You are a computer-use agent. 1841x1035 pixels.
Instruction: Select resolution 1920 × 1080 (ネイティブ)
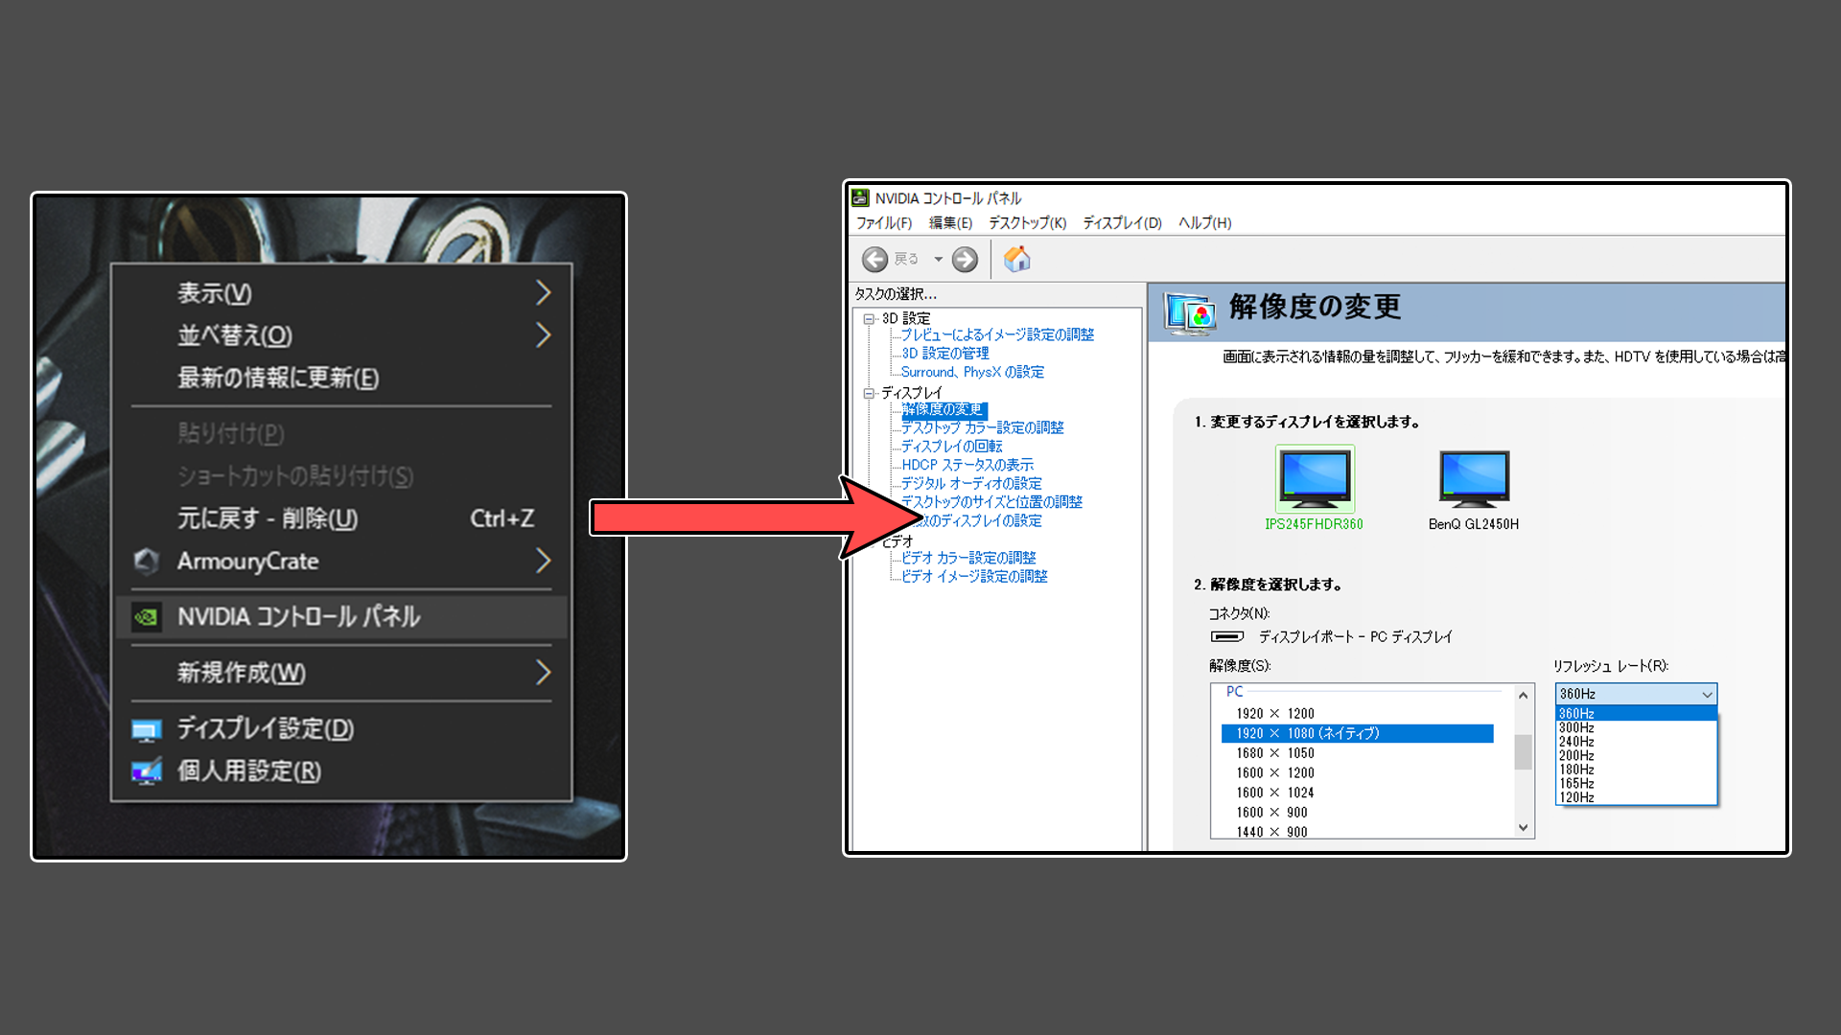coord(1357,733)
